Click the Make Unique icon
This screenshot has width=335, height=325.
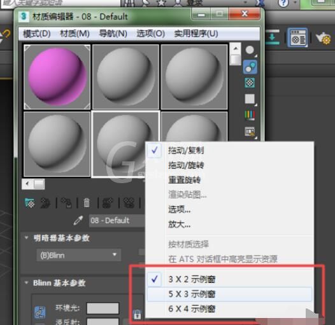coord(129,203)
